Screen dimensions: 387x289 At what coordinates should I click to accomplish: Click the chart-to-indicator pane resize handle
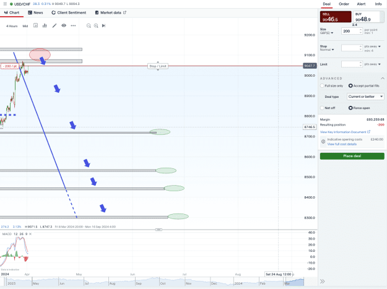[159, 230]
